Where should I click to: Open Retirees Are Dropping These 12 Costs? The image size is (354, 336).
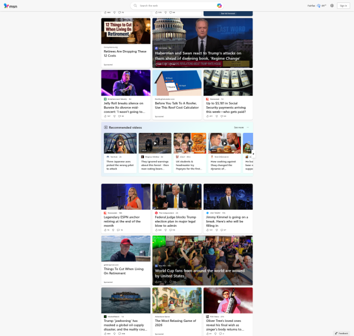[x=125, y=54]
